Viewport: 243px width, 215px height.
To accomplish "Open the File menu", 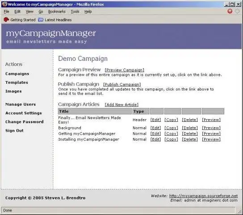I will (x=6, y=12).
